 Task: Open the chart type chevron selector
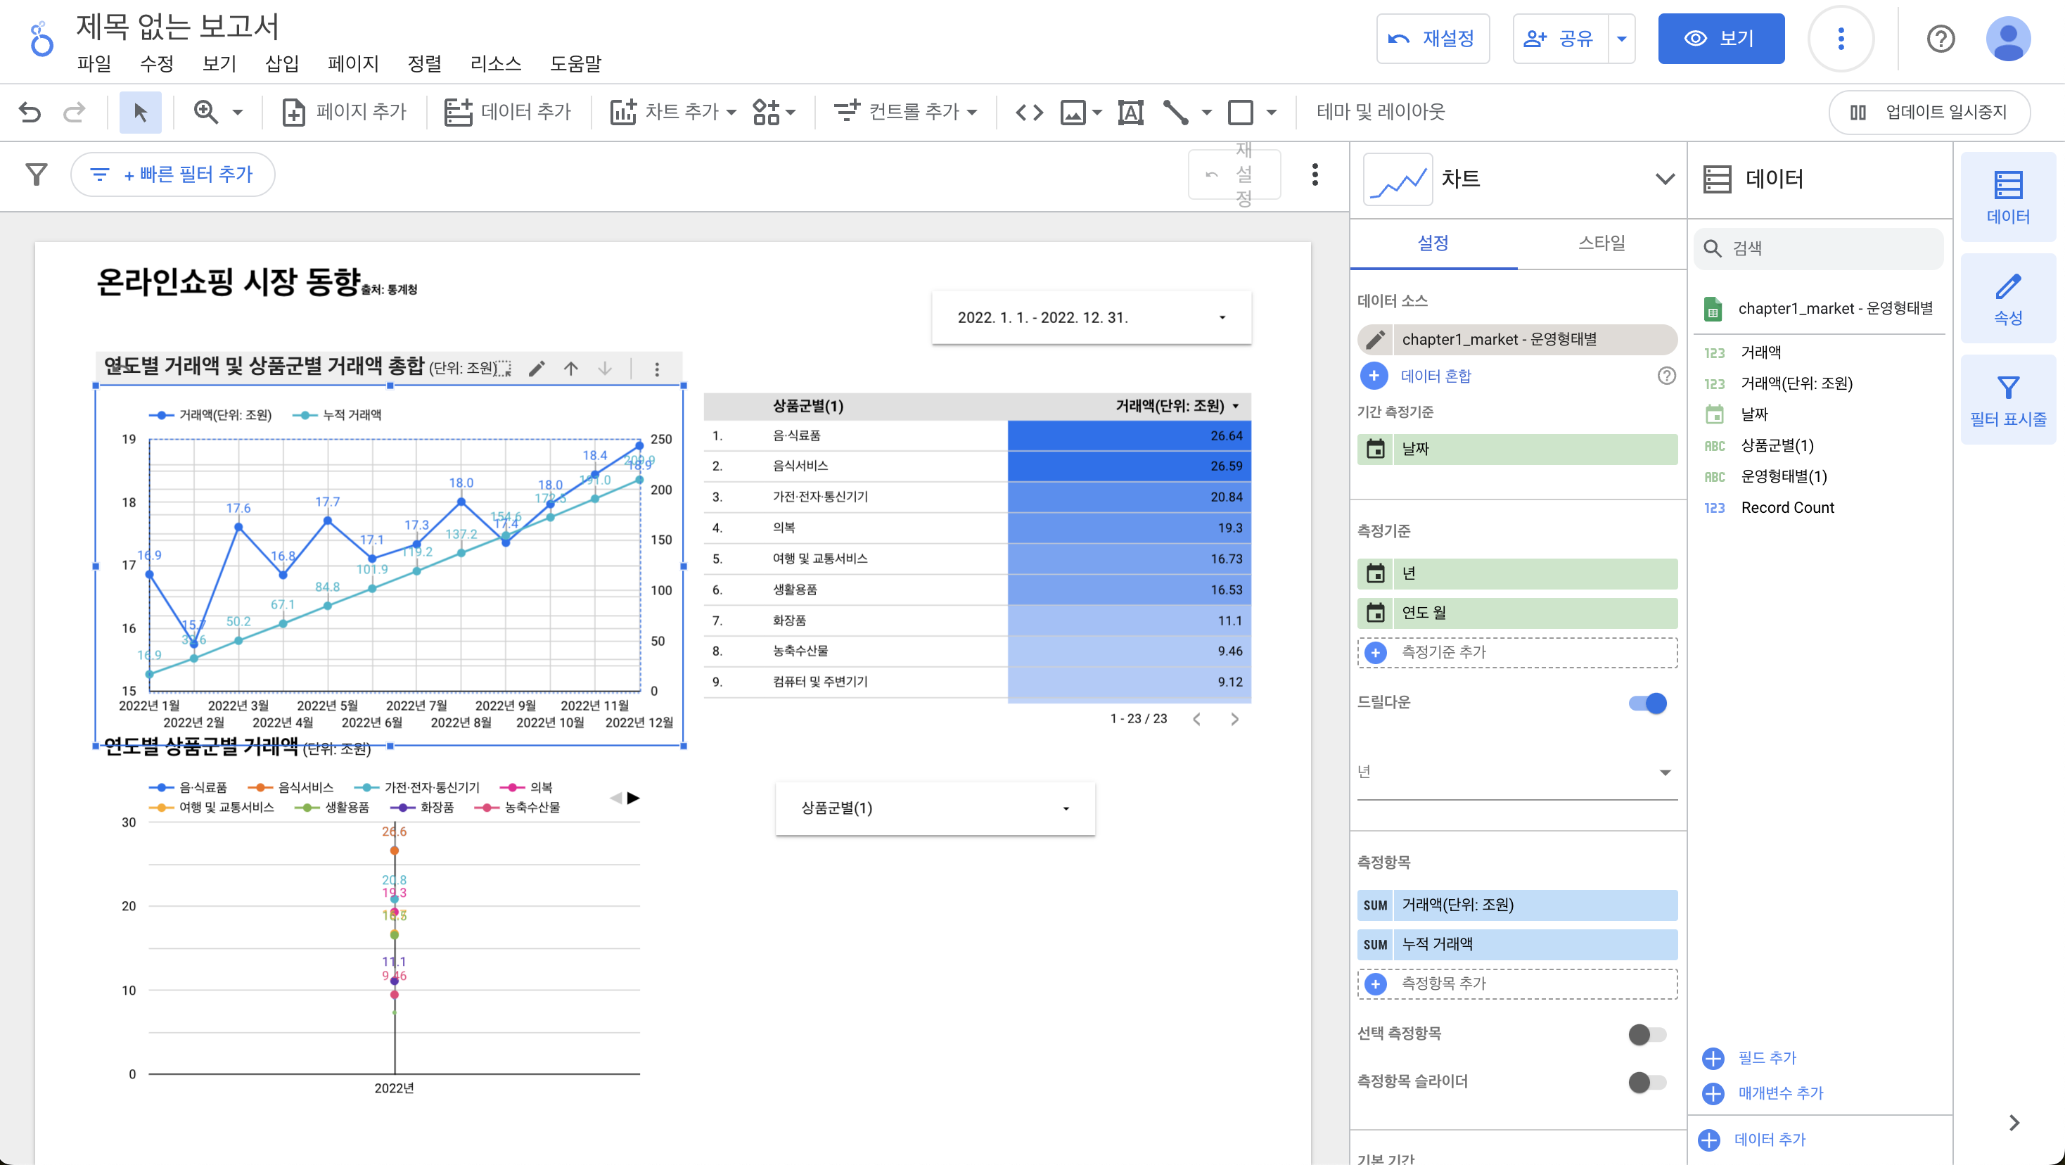[x=1665, y=179]
